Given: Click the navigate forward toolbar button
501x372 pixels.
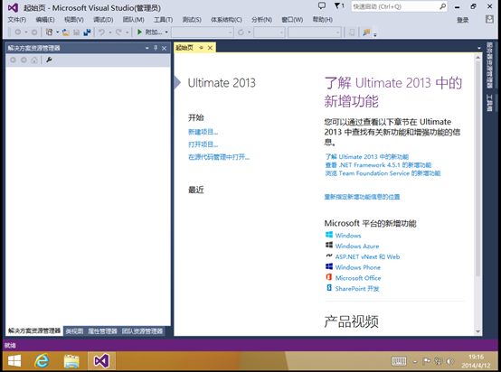Looking at the screenshot, I should 34,33.
